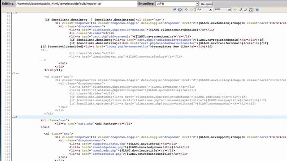
Task: Click the Encoding: label
Action: pyautogui.click(x=146, y=4)
